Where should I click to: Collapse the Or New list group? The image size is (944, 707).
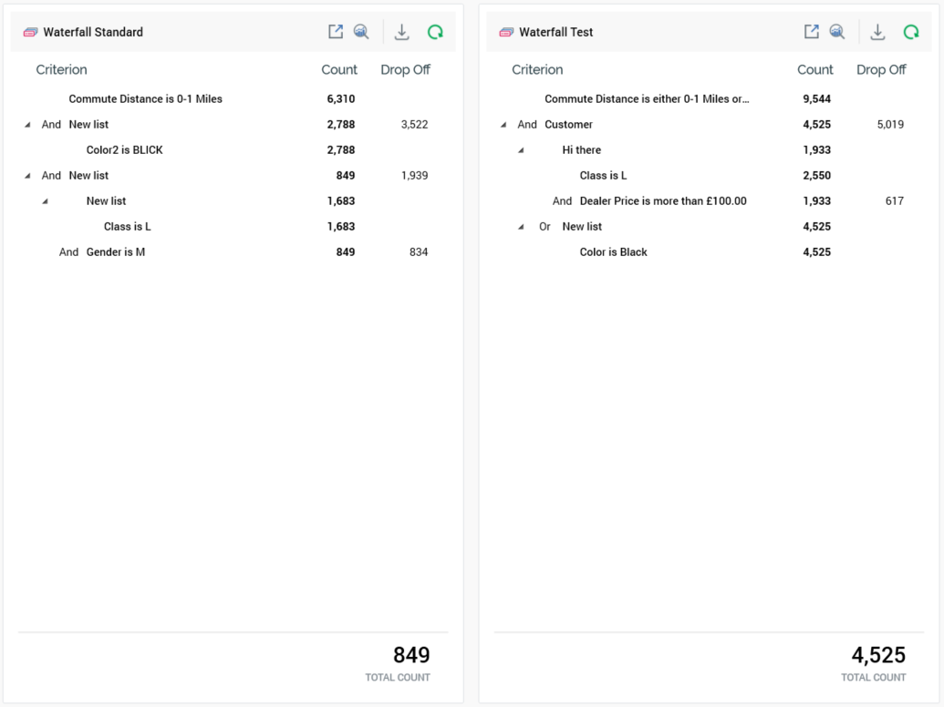521,227
